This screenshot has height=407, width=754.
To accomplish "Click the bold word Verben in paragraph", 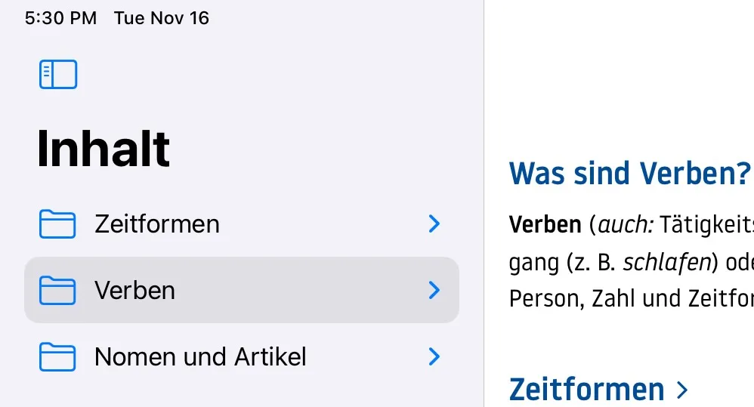I will (x=545, y=224).
